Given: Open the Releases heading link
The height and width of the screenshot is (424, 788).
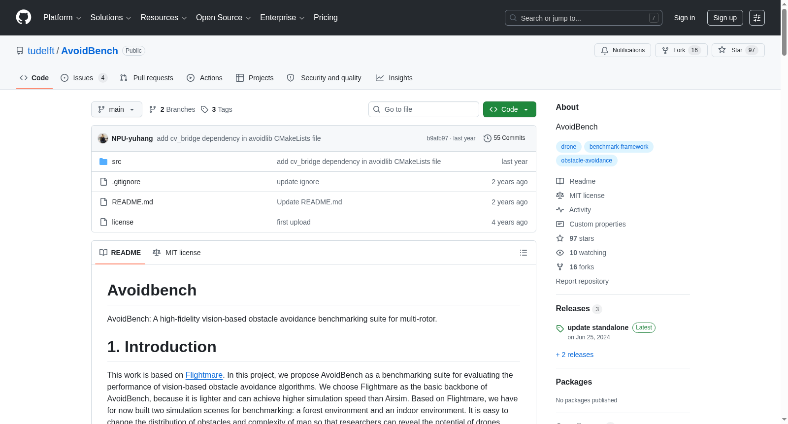Looking at the screenshot, I should point(573,309).
